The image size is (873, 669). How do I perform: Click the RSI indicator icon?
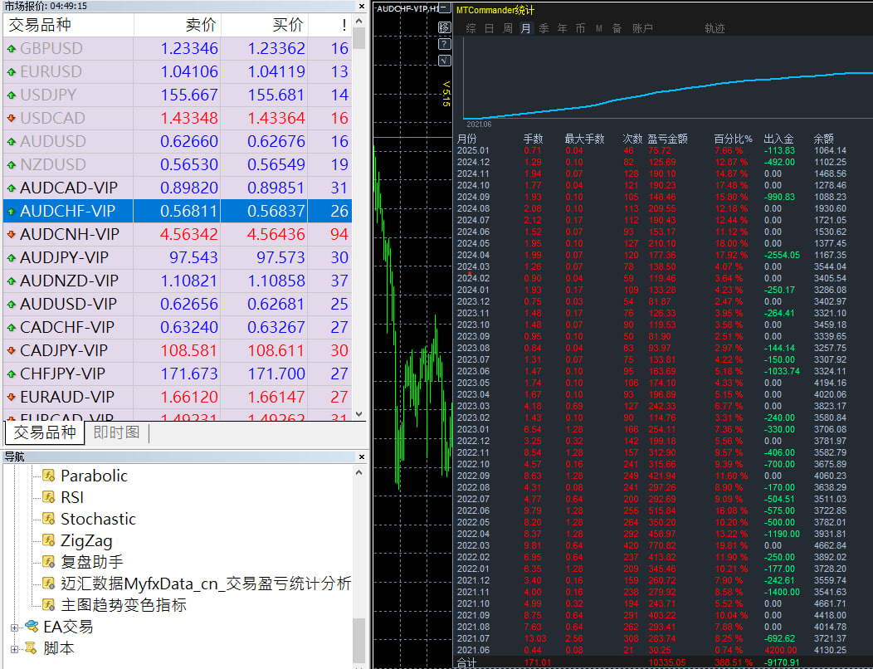[49, 497]
